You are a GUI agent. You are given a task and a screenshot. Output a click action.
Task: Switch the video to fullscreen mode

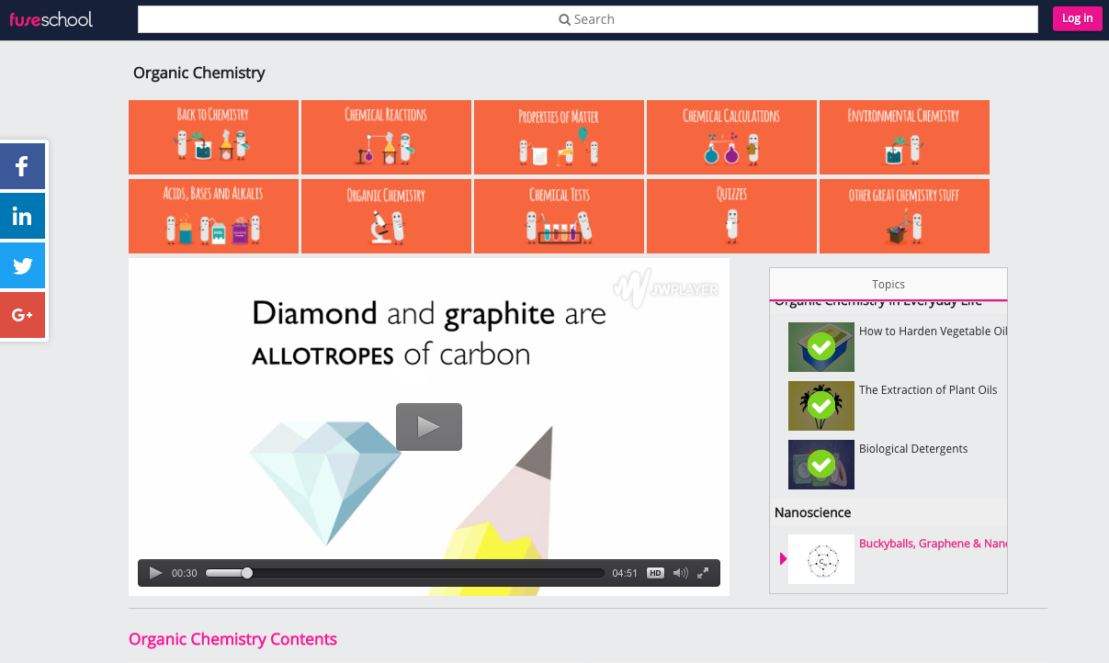click(703, 572)
